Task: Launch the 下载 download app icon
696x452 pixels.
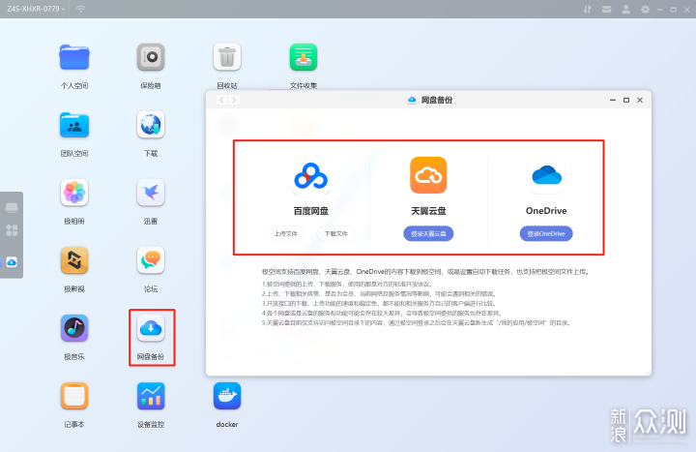Action: (x=151, y=125)
